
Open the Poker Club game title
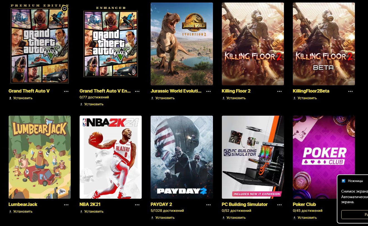[x=304, y=204]
